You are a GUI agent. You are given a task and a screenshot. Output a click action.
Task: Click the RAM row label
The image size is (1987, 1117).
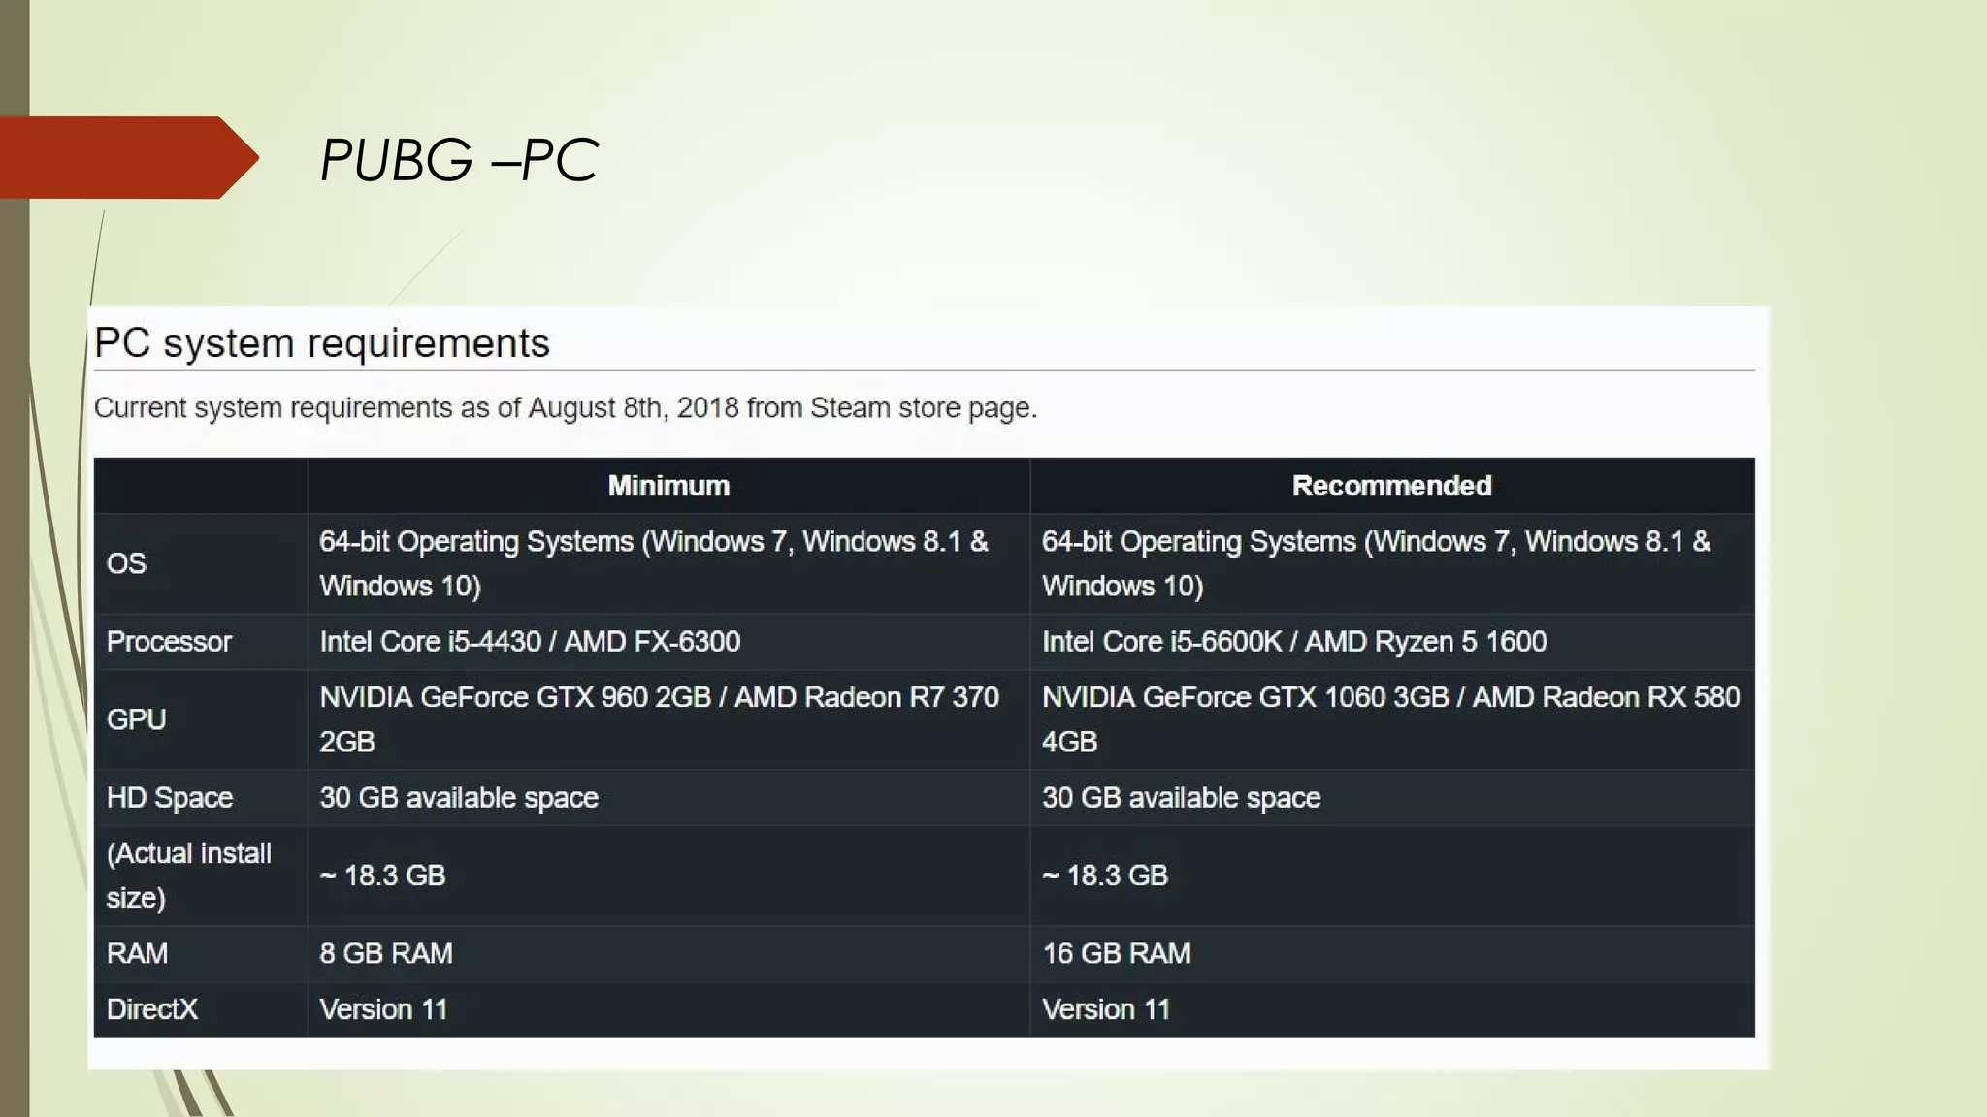137,953
